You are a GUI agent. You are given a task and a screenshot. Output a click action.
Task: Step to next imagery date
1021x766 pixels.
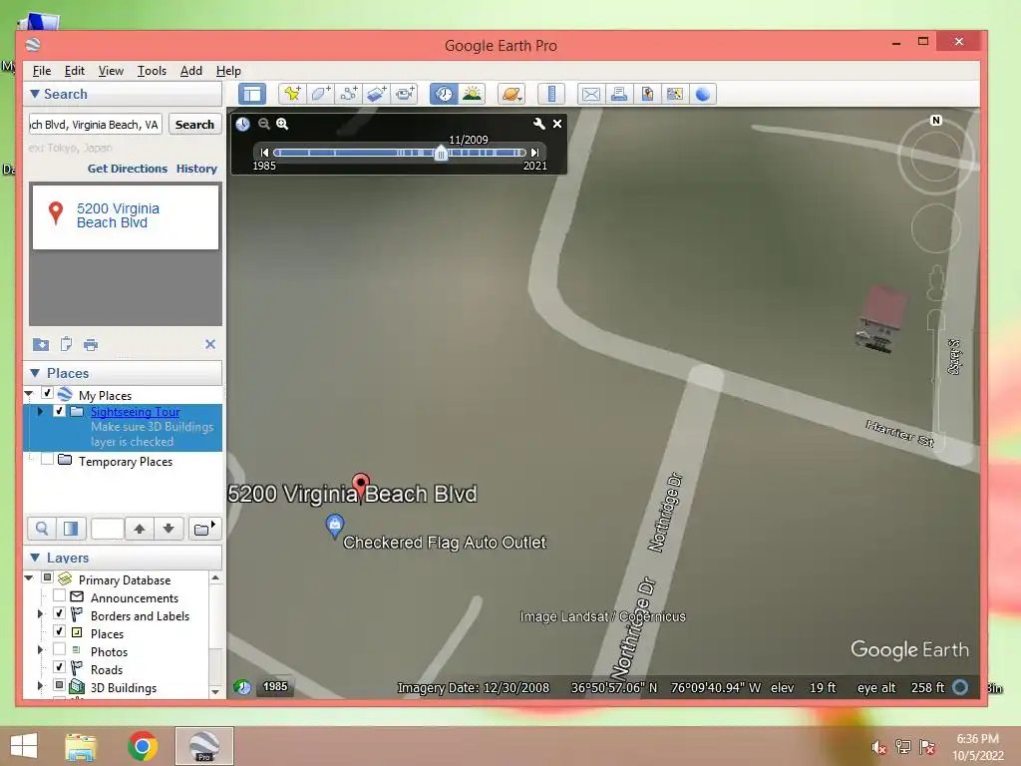[x=534, y=153]
